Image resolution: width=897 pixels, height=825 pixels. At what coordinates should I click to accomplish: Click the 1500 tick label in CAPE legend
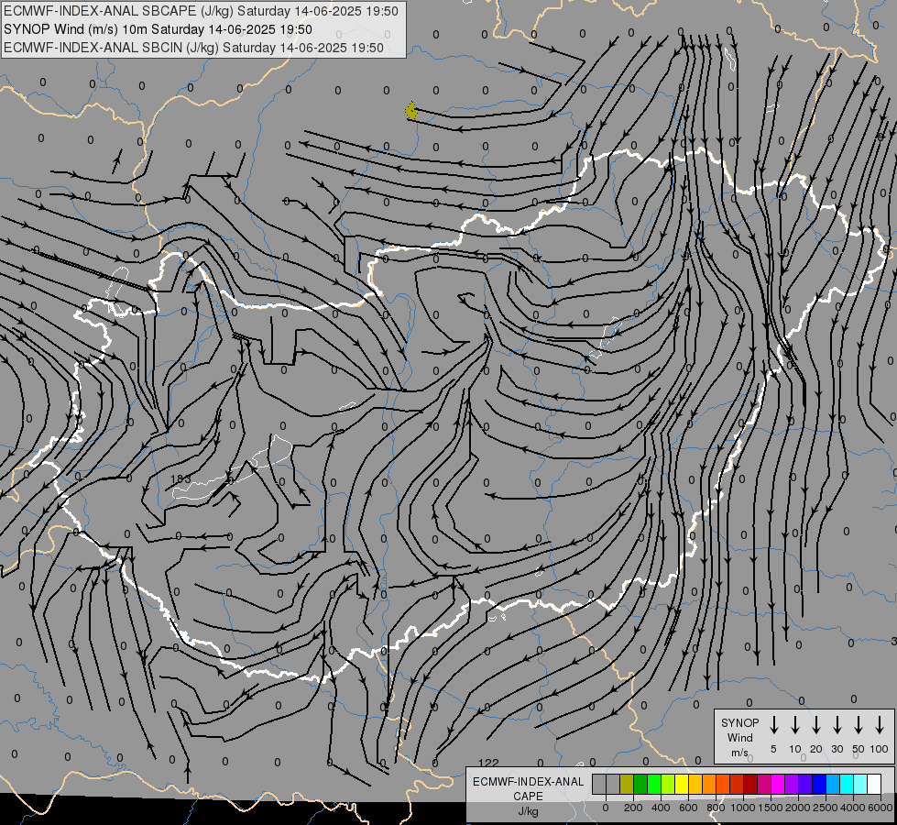pyautogui.click(x=771, y=808)
